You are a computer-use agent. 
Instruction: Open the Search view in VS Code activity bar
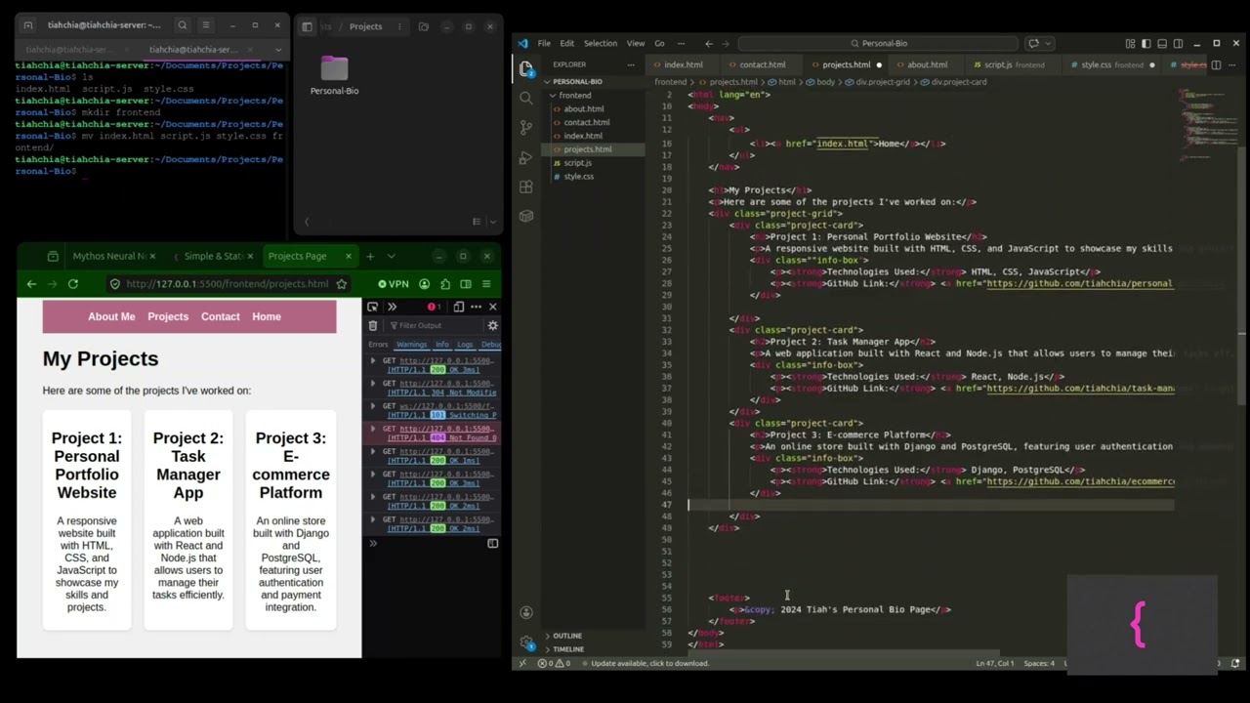[526, 98]
